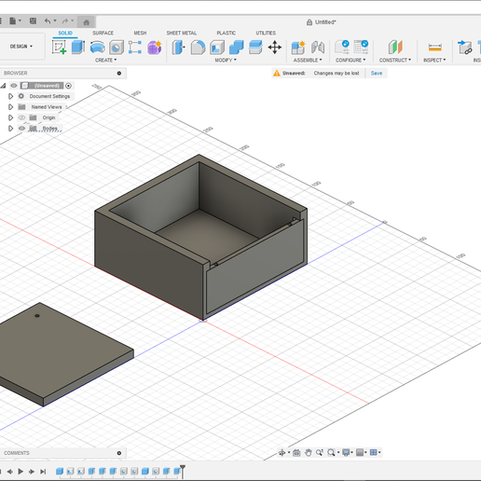Screen dimensions: 481x481
Task: Click the Save disk icon
Action: coord(33,21)
